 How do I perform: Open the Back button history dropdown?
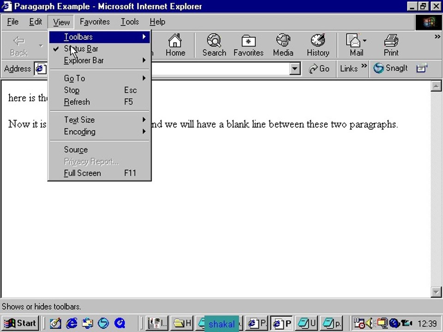pos(41,46)
